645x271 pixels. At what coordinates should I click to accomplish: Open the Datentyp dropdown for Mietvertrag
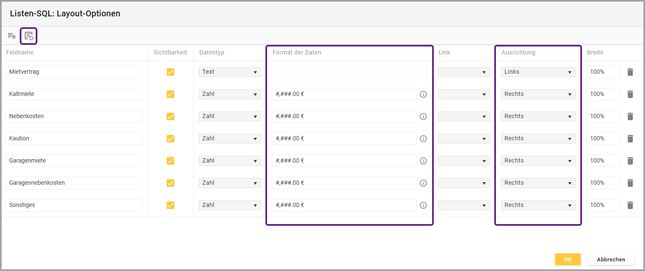coord(230,72)
